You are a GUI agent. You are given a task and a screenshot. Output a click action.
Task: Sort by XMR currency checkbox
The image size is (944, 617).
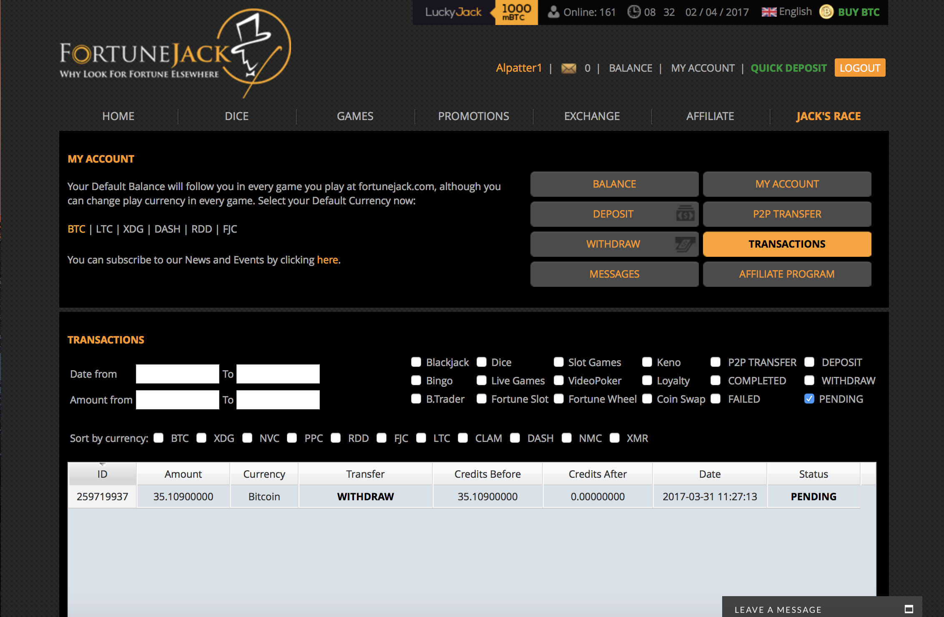(x=615, y=438)
